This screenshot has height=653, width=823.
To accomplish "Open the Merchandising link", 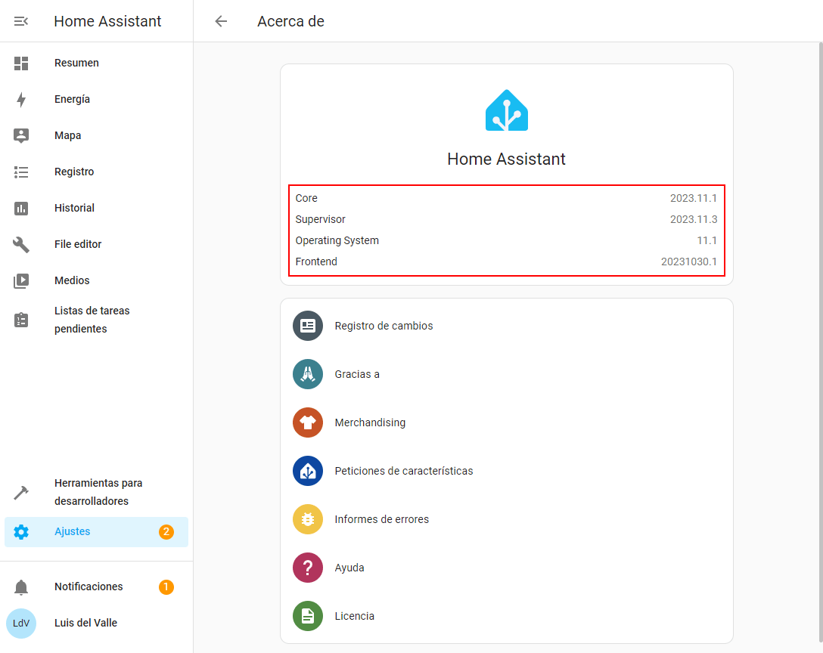I will pyautogui.click(x=370, y=422).
